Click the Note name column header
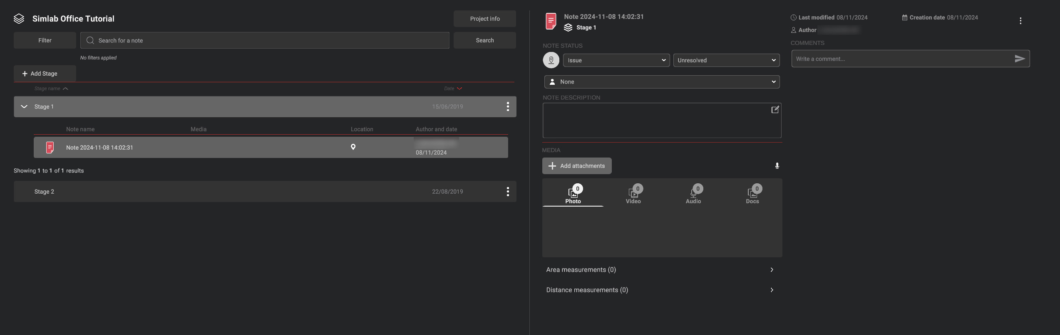Viewport: 1060px width, 335px height. click(80, 129)
